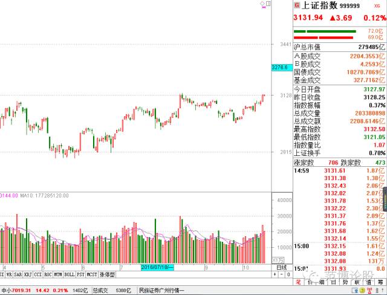The width and height of the screenshot is (387, 295).
Task: Click the 总成交 5388亿 status entry
Action: point(112,290)
